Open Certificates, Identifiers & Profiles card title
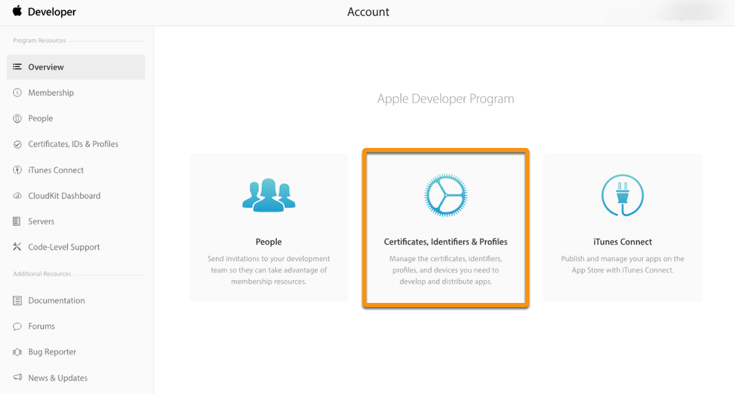This screenshot has height=394, width=735. [x=446, y=242]
